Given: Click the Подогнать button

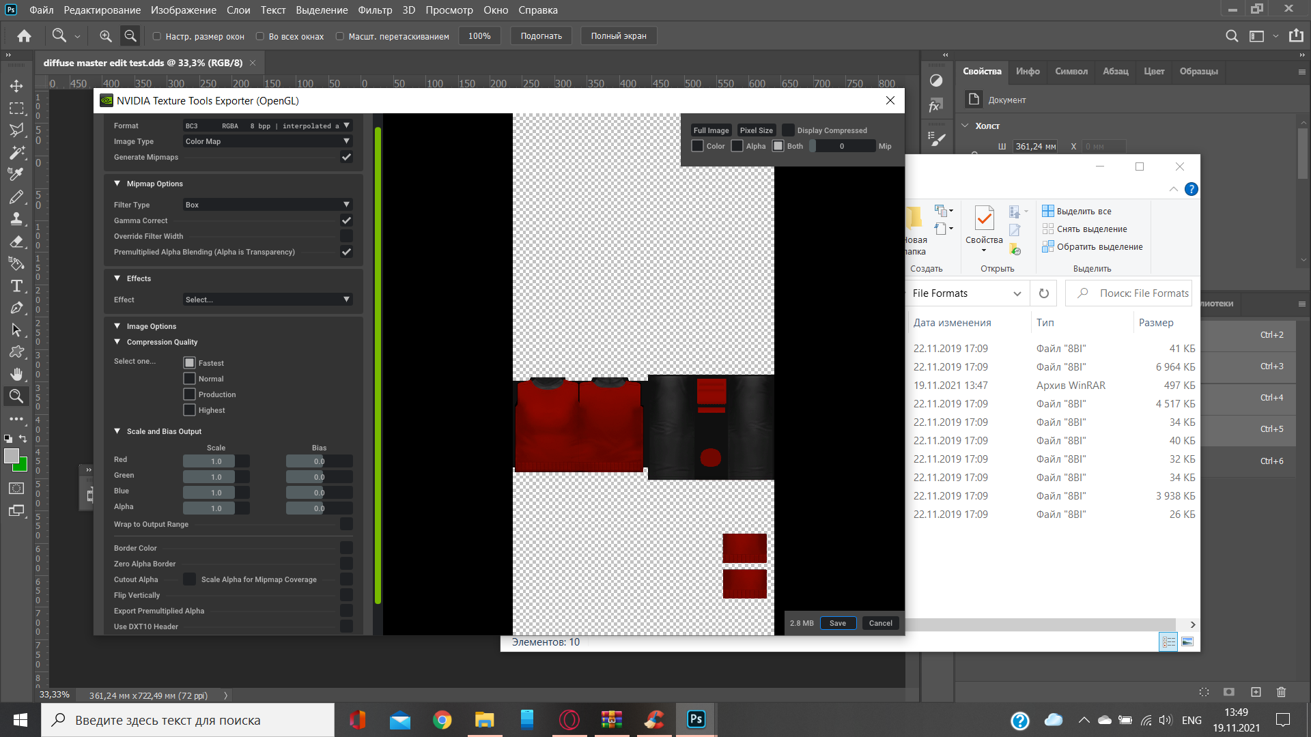Looking at the screenshot, I should pyautogui.click(x=541, y=36).
